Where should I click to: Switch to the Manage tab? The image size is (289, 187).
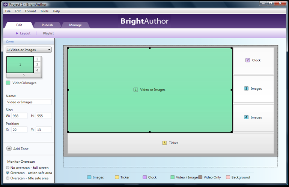[75, 25]
